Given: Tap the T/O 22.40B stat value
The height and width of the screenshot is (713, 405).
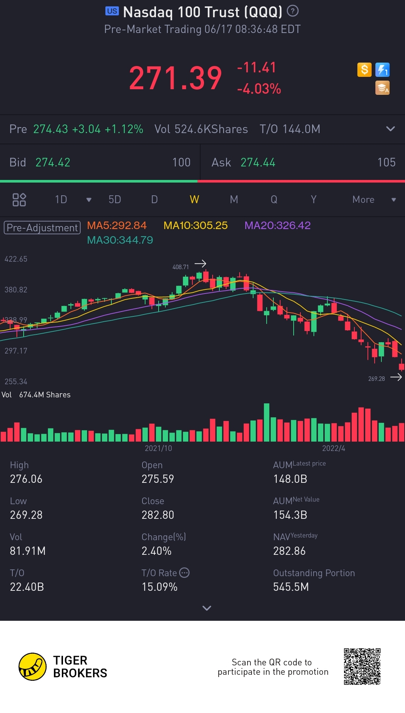Looking at the screenshot, I should tap(27, 587).
